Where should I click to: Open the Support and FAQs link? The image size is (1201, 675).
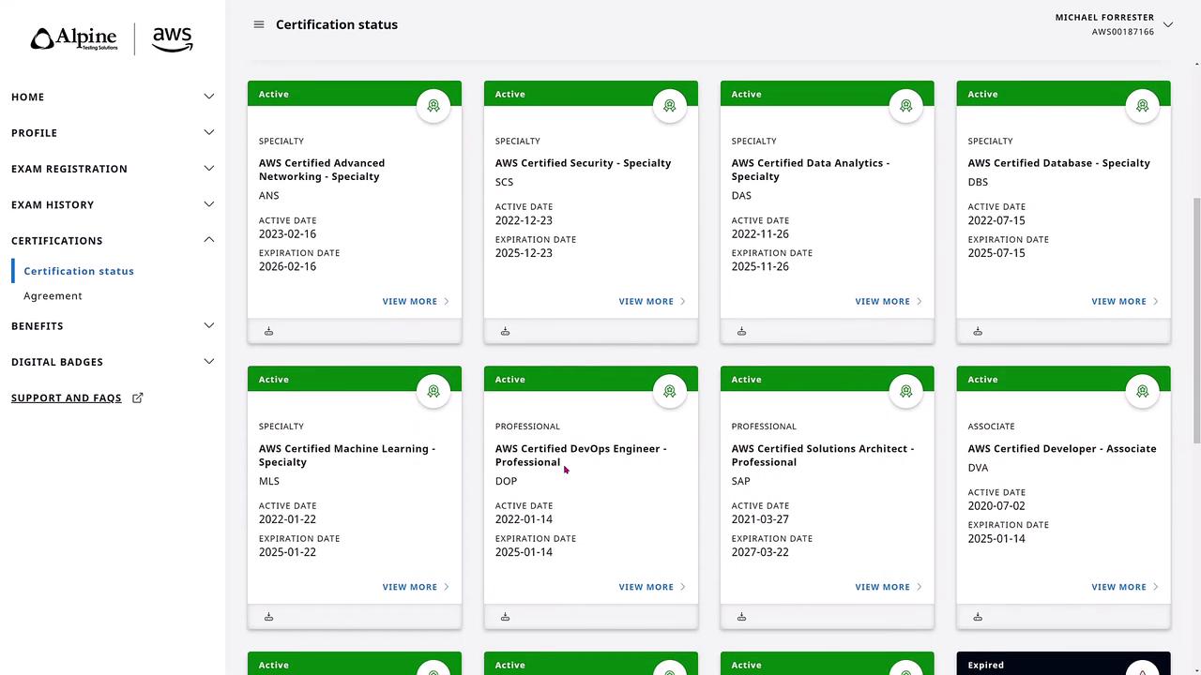[x=66, y=397]
